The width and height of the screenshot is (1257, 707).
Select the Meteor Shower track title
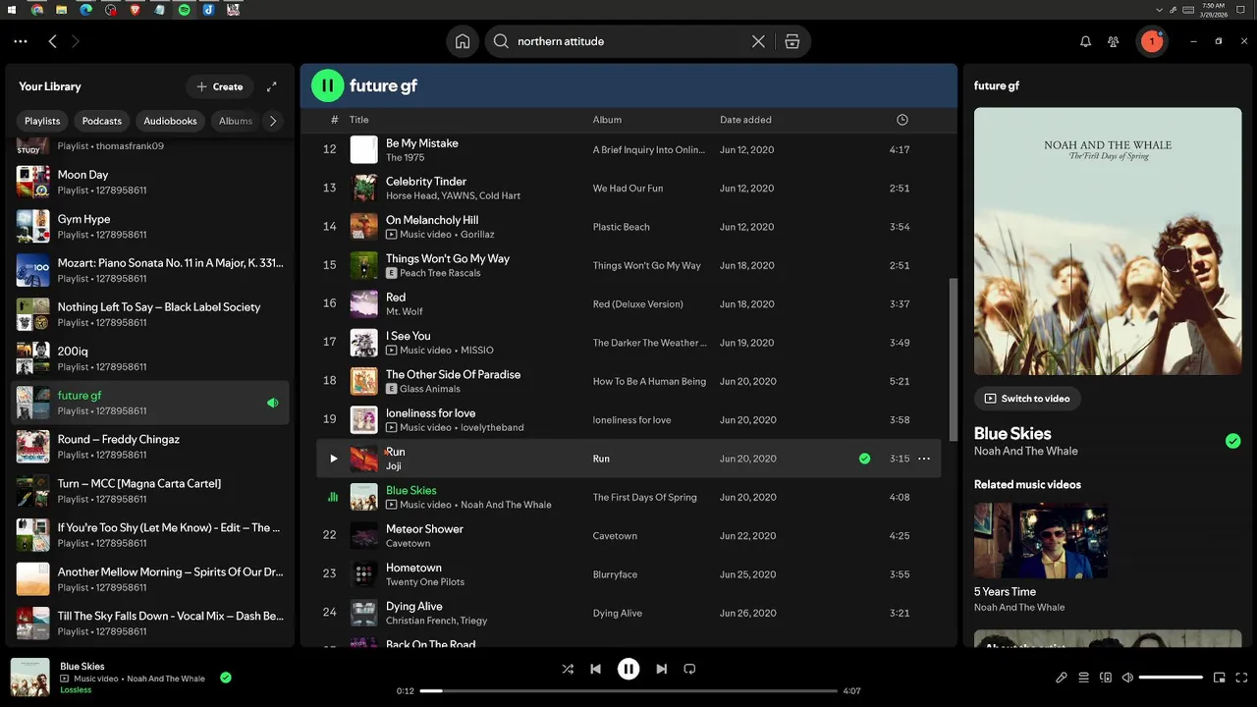point(424,529)
